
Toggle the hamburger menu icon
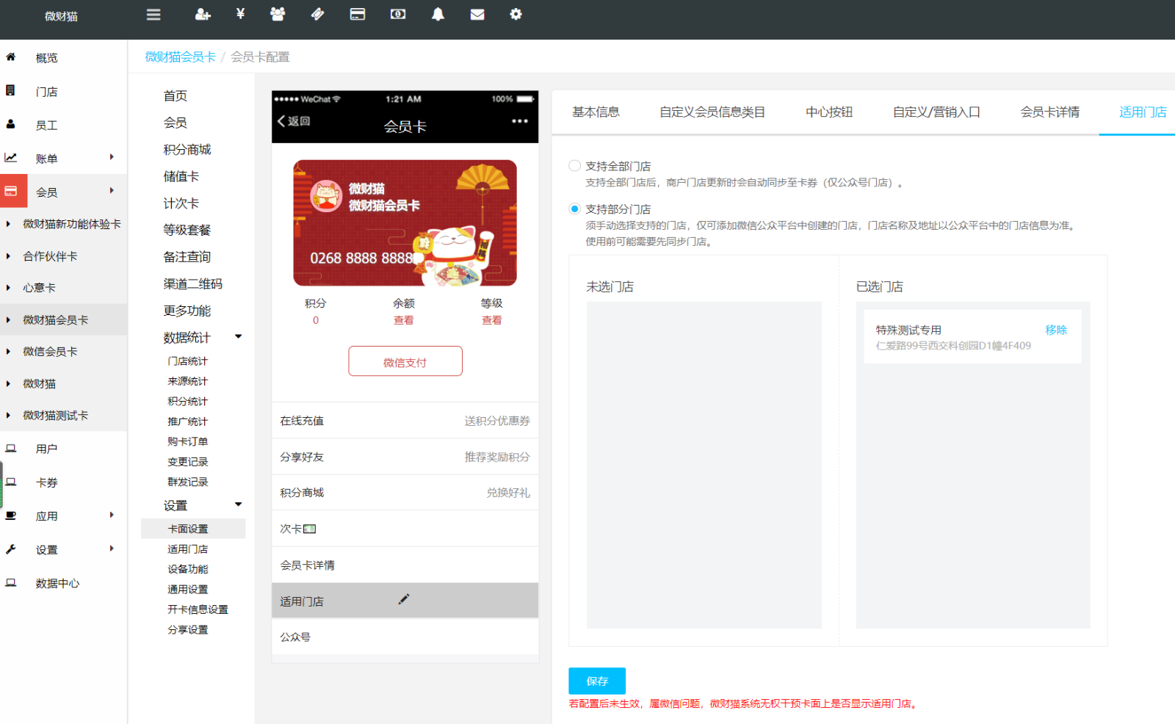153,15
